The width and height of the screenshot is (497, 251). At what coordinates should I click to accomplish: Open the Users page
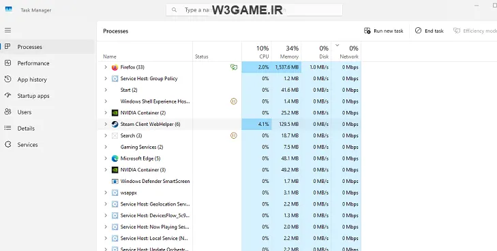point(48,112)
